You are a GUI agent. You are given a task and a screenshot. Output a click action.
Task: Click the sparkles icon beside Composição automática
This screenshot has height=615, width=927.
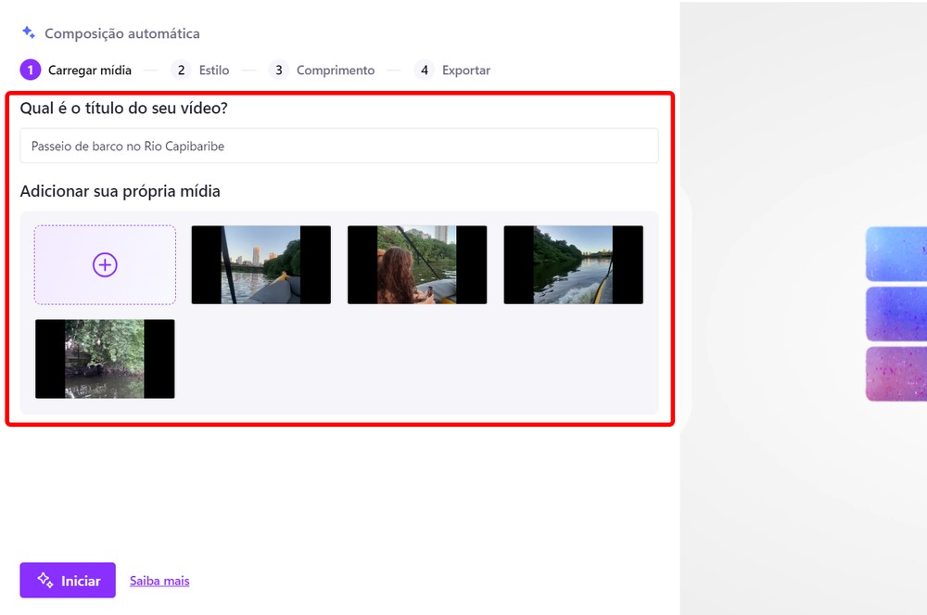click(x=27, y=32)
